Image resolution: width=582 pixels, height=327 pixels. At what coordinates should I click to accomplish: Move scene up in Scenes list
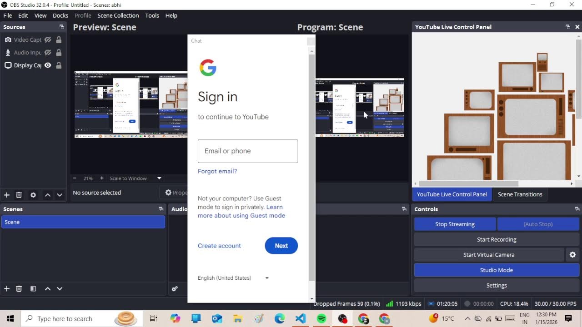click(47, 288)
